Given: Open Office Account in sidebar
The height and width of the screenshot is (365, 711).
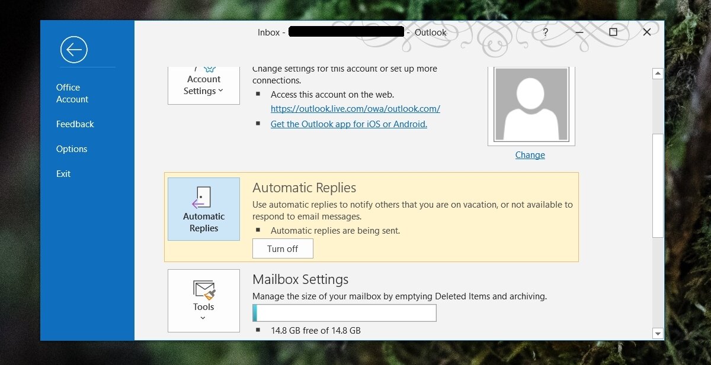Looking at the screenshot, I should tap(72, 93).
